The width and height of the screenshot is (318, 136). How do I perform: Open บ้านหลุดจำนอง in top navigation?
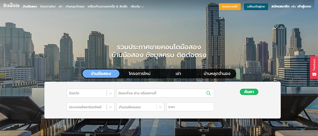[75, 6]
